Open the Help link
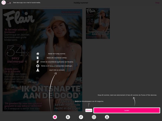This screenshot has width=162, height=121. pos(157,3)
